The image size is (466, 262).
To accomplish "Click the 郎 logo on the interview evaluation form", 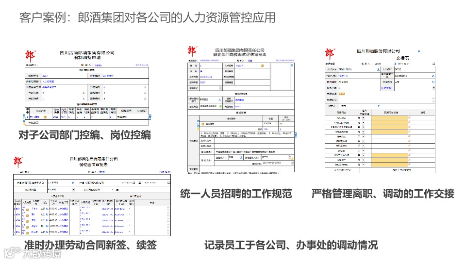I will [x=192, y=51].
